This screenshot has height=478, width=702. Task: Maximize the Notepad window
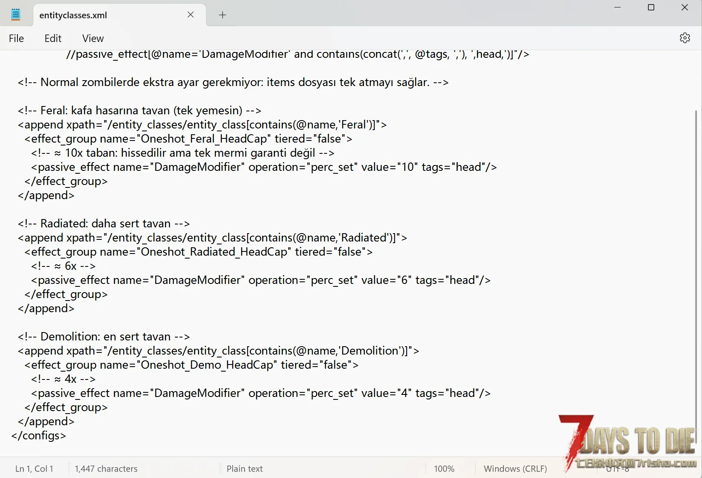pyautogui.click(x=651, y=7)
